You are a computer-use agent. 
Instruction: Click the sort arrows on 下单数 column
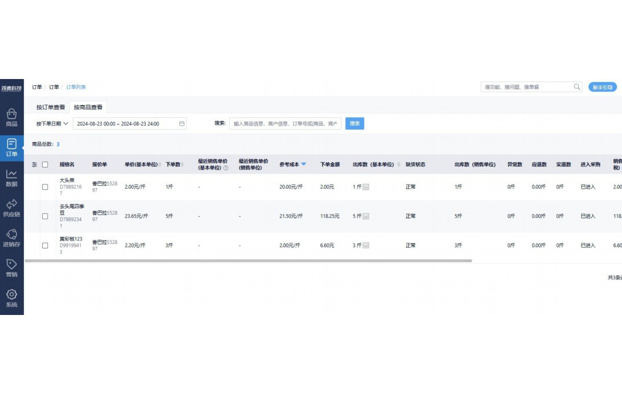tap(183, 165)
